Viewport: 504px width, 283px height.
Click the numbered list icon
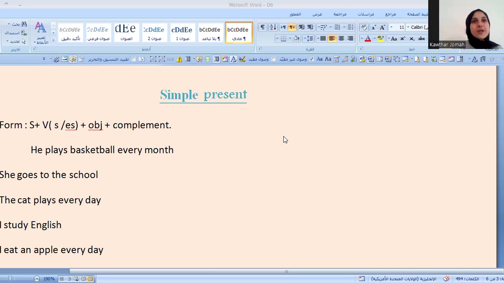pos(337,27)
